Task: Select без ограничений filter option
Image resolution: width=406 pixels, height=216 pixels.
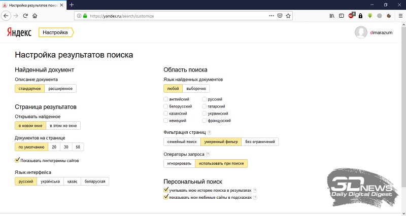Action: pos(260,142)
